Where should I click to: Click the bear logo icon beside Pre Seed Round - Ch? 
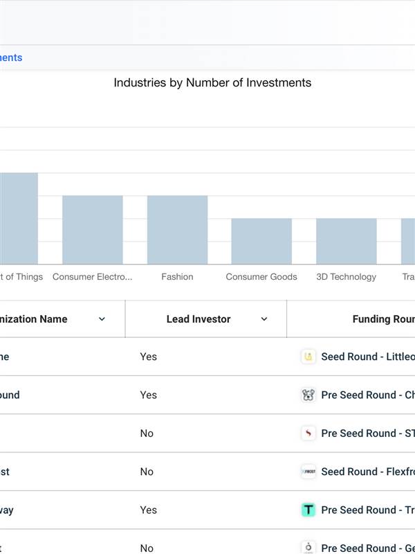tap(308, 395)
